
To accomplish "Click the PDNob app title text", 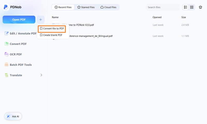I will coord(16,7).
